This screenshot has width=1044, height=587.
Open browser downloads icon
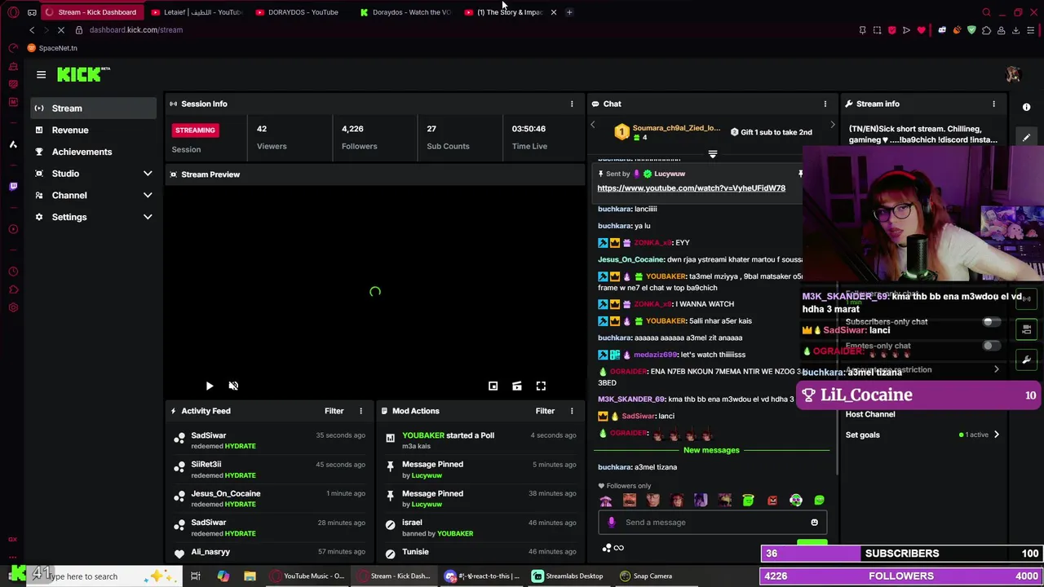1015,30
